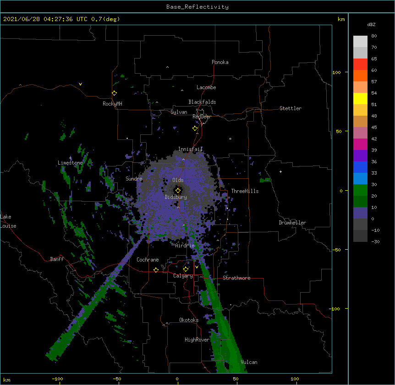Screen dimensions: 395x385
Task: Click the yellow diamond marker south of RedDeer
Action: 195,128
